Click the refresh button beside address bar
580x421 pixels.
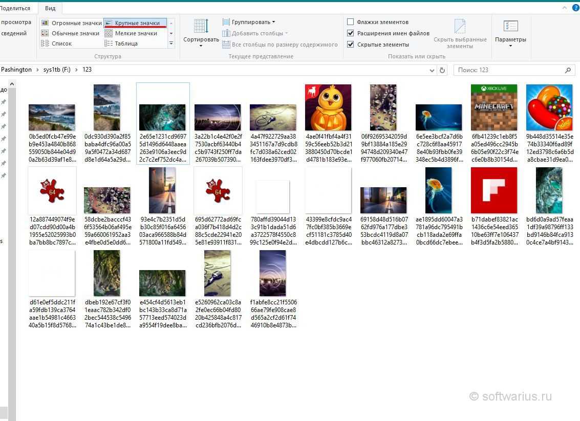(x=443, y=70)
